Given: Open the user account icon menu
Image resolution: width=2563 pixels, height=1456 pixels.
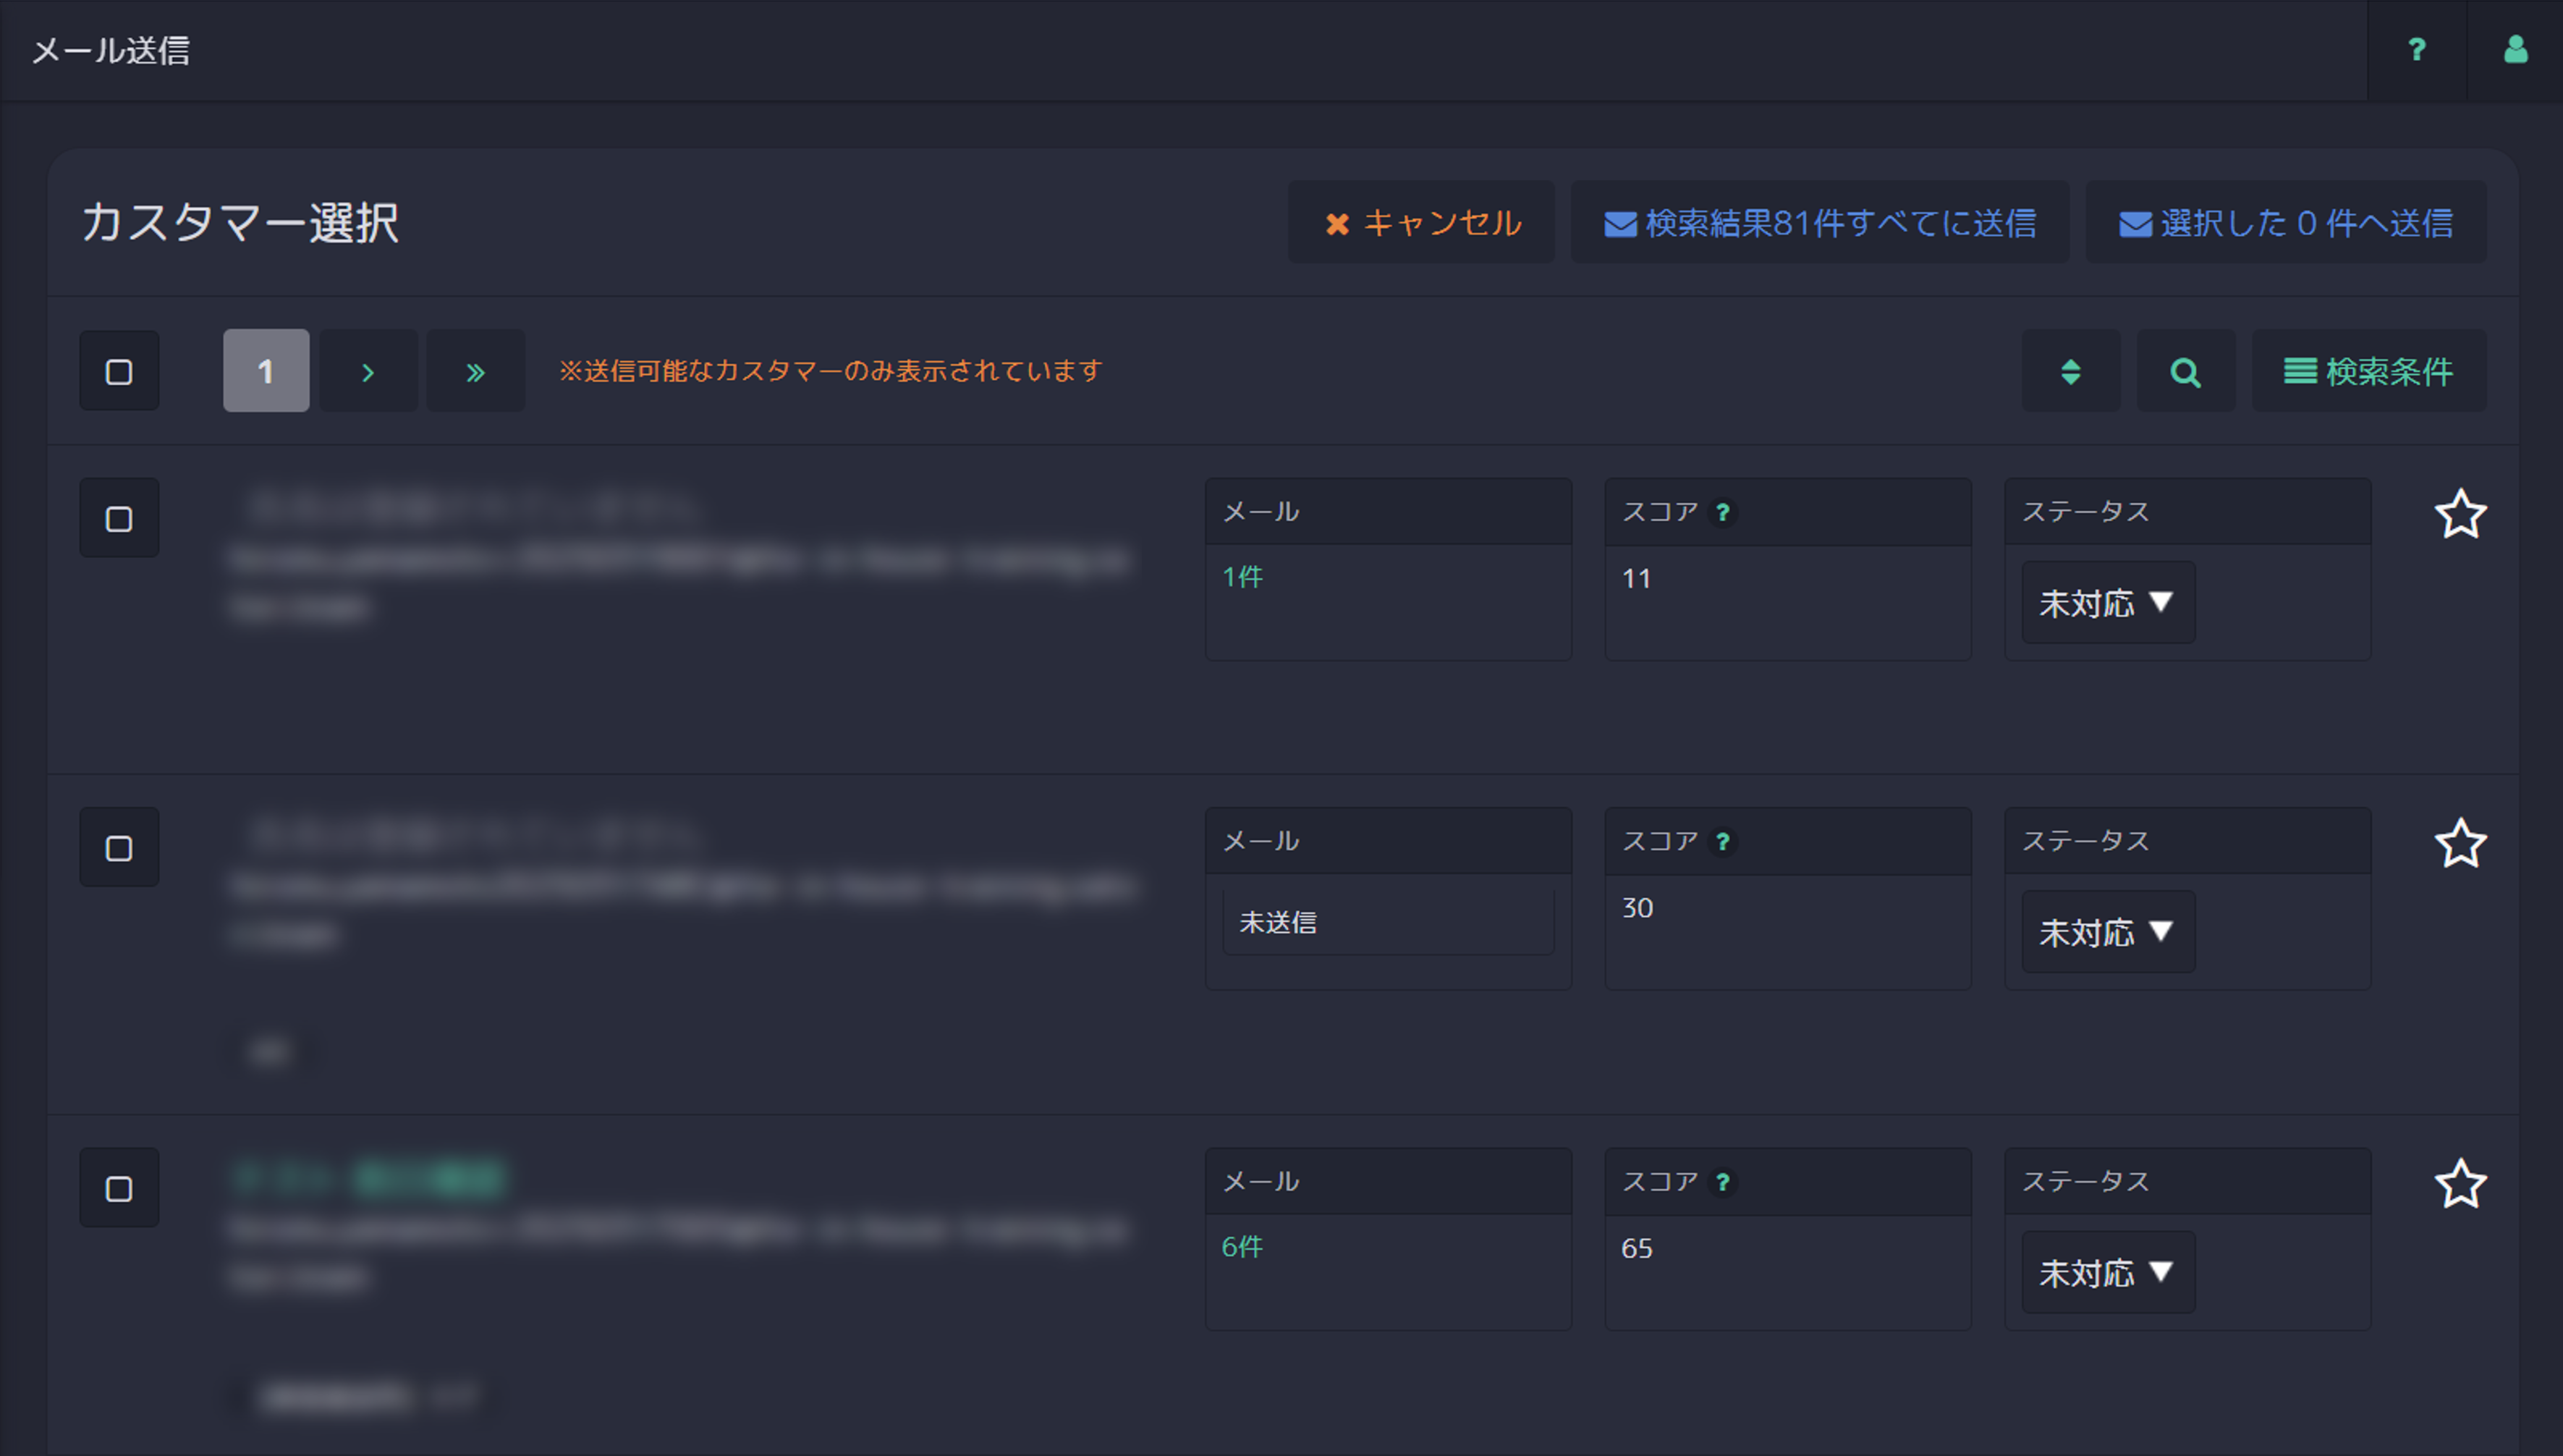Looking at the screenshot, I should (2515, 50).
